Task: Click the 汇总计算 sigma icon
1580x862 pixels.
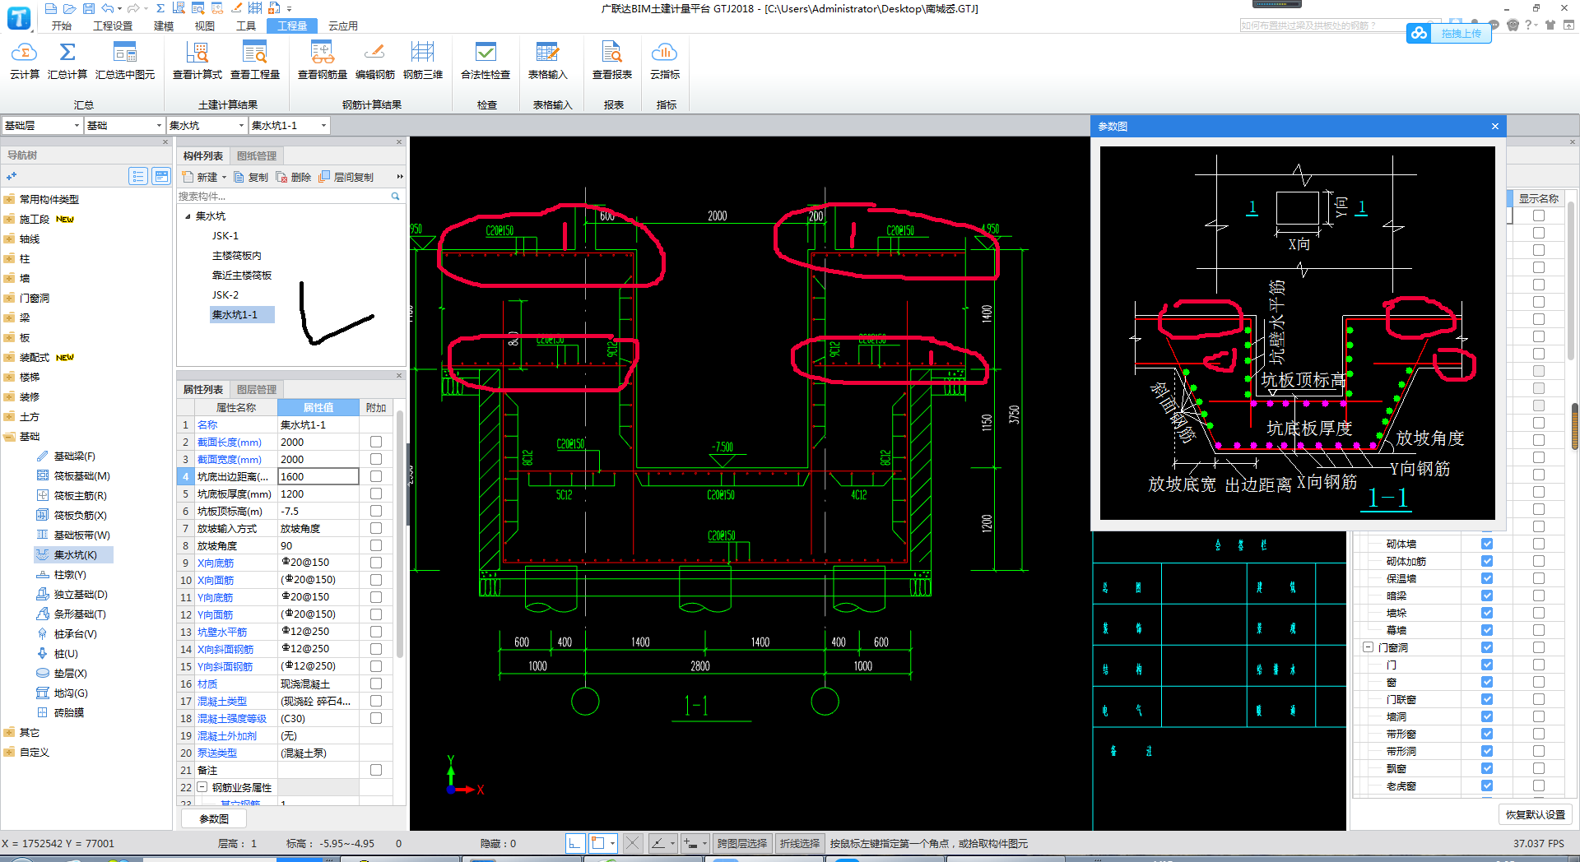Action: [67, 53]
